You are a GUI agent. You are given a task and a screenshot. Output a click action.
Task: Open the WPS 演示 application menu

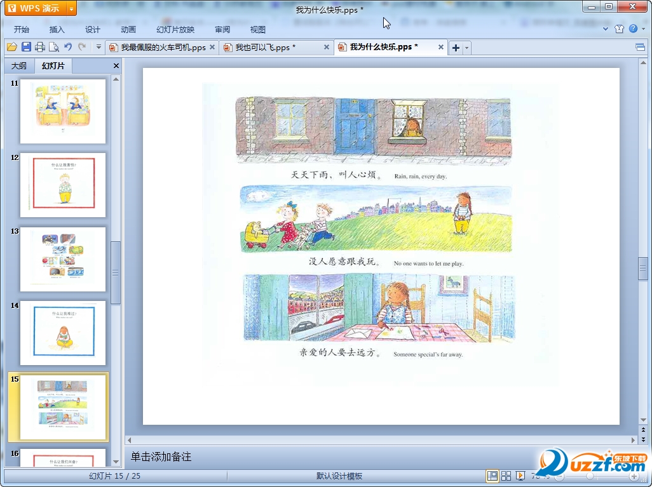click(x=36, y=8)
